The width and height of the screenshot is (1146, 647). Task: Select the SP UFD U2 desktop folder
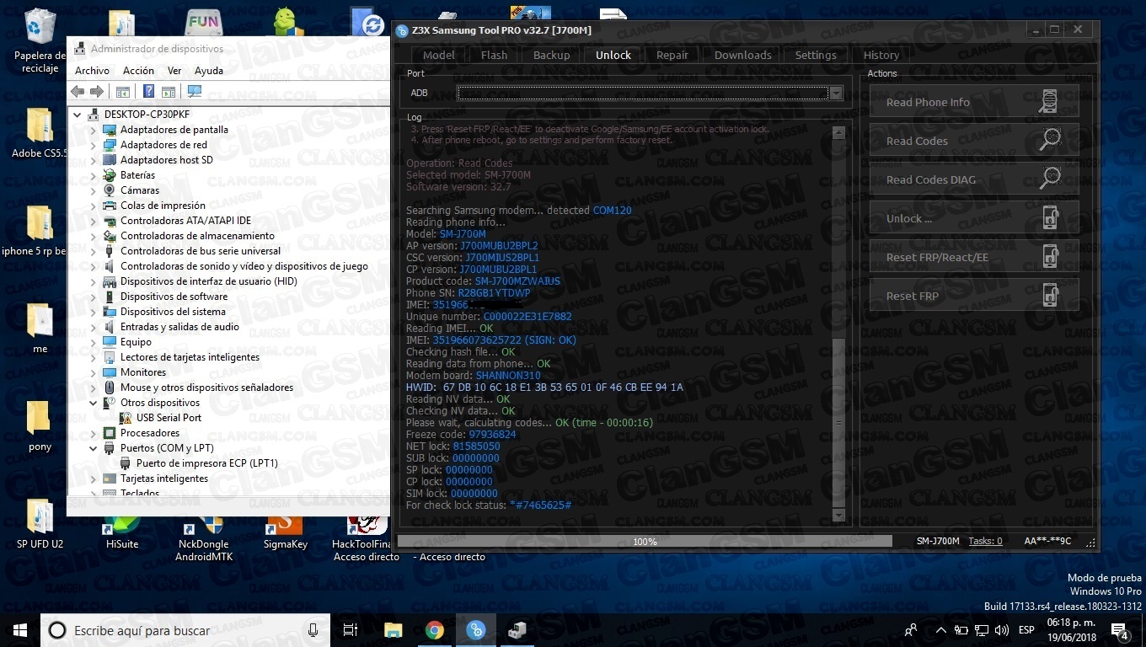tap(40, 524)
